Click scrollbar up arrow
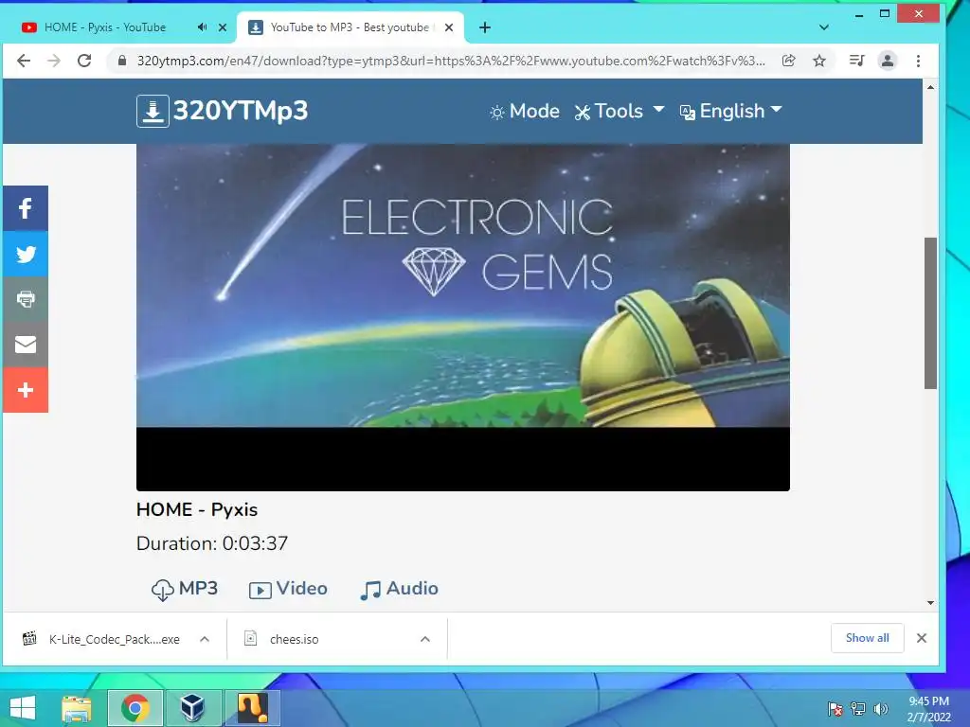Viewport: 970px width, 727px height. pos(930,88)
